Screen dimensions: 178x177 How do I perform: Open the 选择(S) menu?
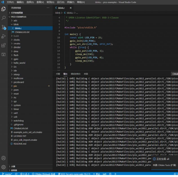[30, 2]
